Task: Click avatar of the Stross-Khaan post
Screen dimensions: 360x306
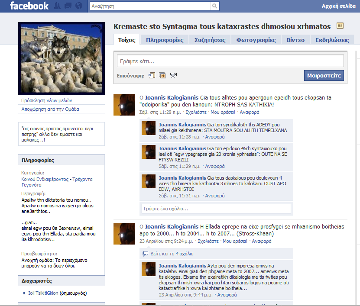Action: pos(124,234)
